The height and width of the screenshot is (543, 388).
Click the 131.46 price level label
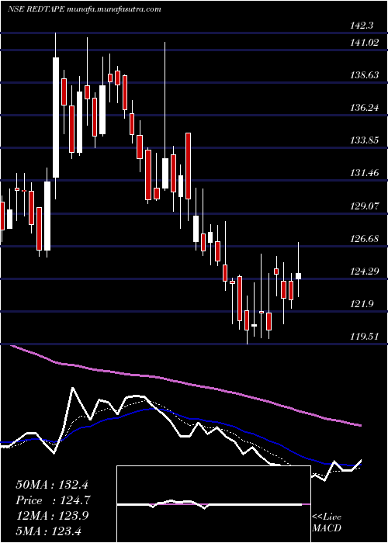[366, 173]
